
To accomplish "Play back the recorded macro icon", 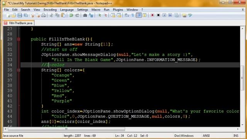I will [164, 15].
